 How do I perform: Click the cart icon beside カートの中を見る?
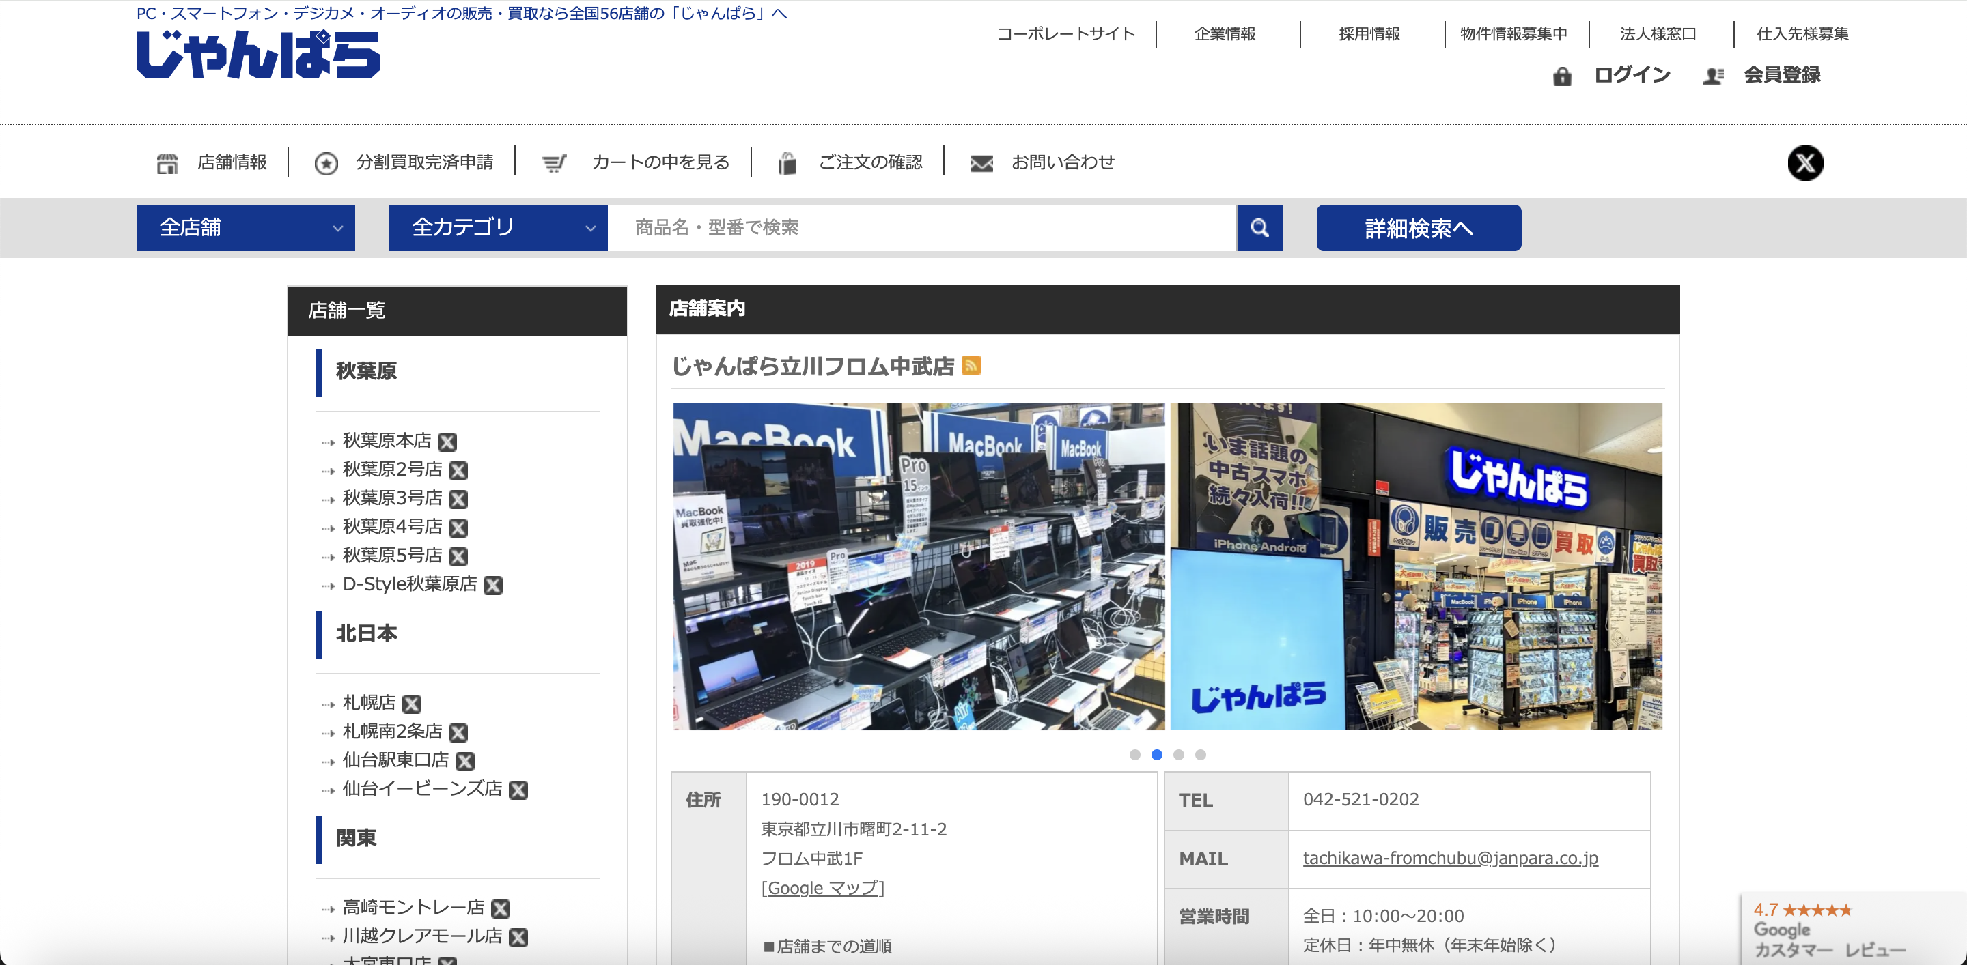[555, 162]
